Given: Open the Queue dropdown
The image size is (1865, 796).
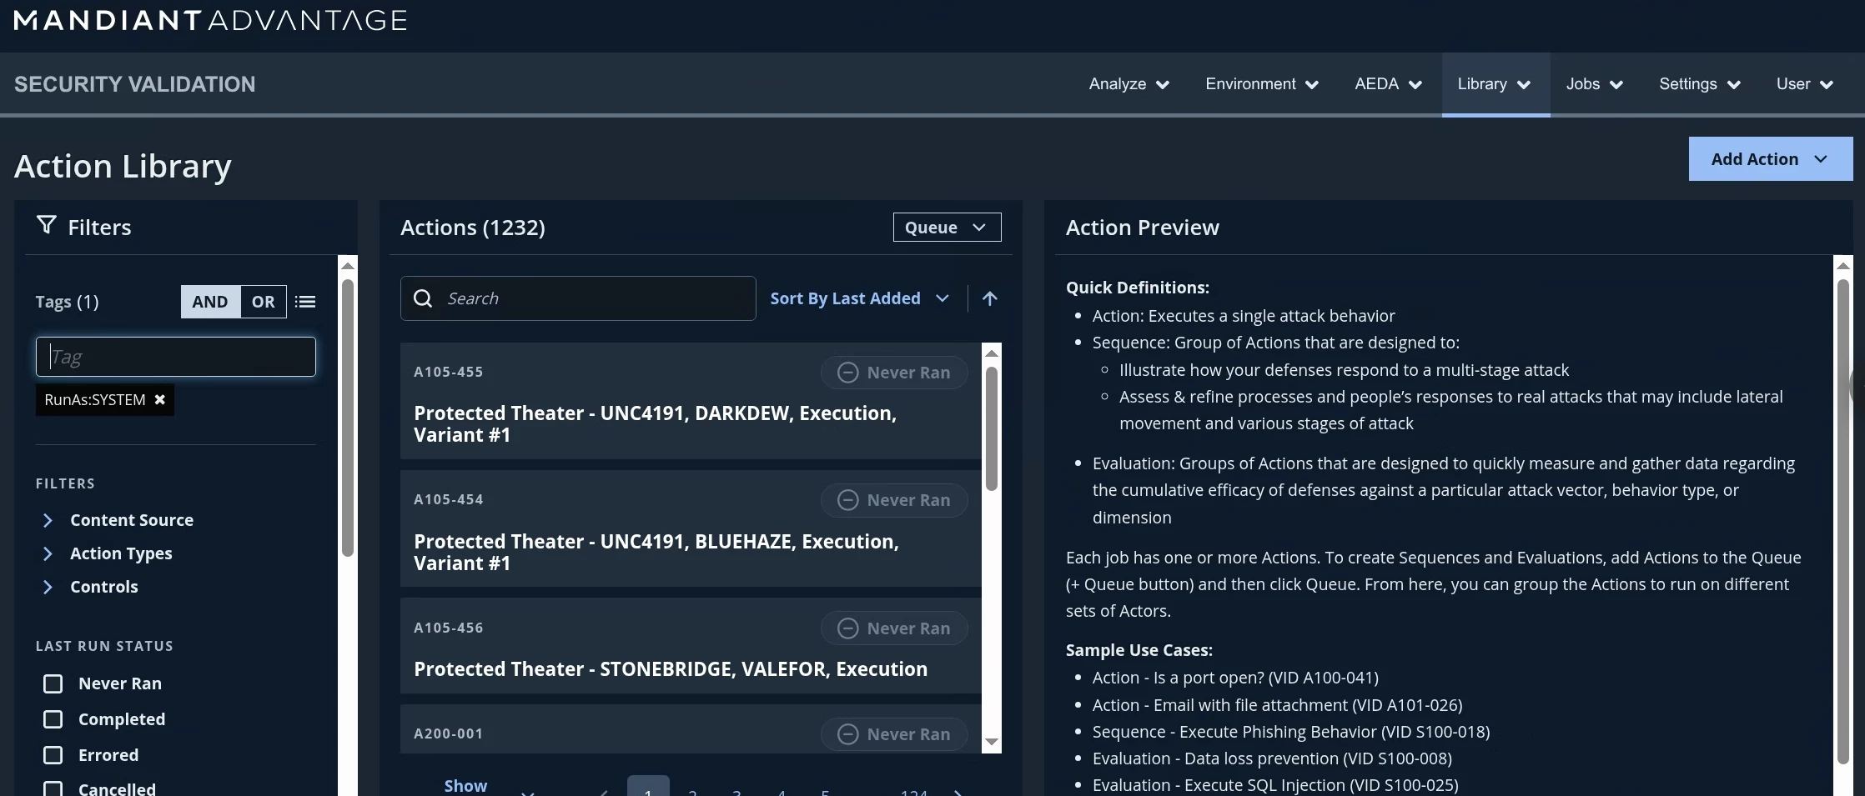Looking at the screenshot, I should click(x=947, y=228).
